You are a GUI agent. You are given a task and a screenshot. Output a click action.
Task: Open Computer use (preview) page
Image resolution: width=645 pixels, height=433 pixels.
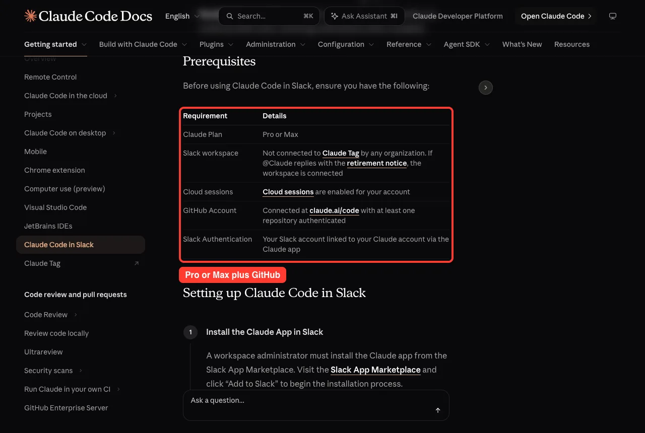pyautogui.click(x=64, y=189)
